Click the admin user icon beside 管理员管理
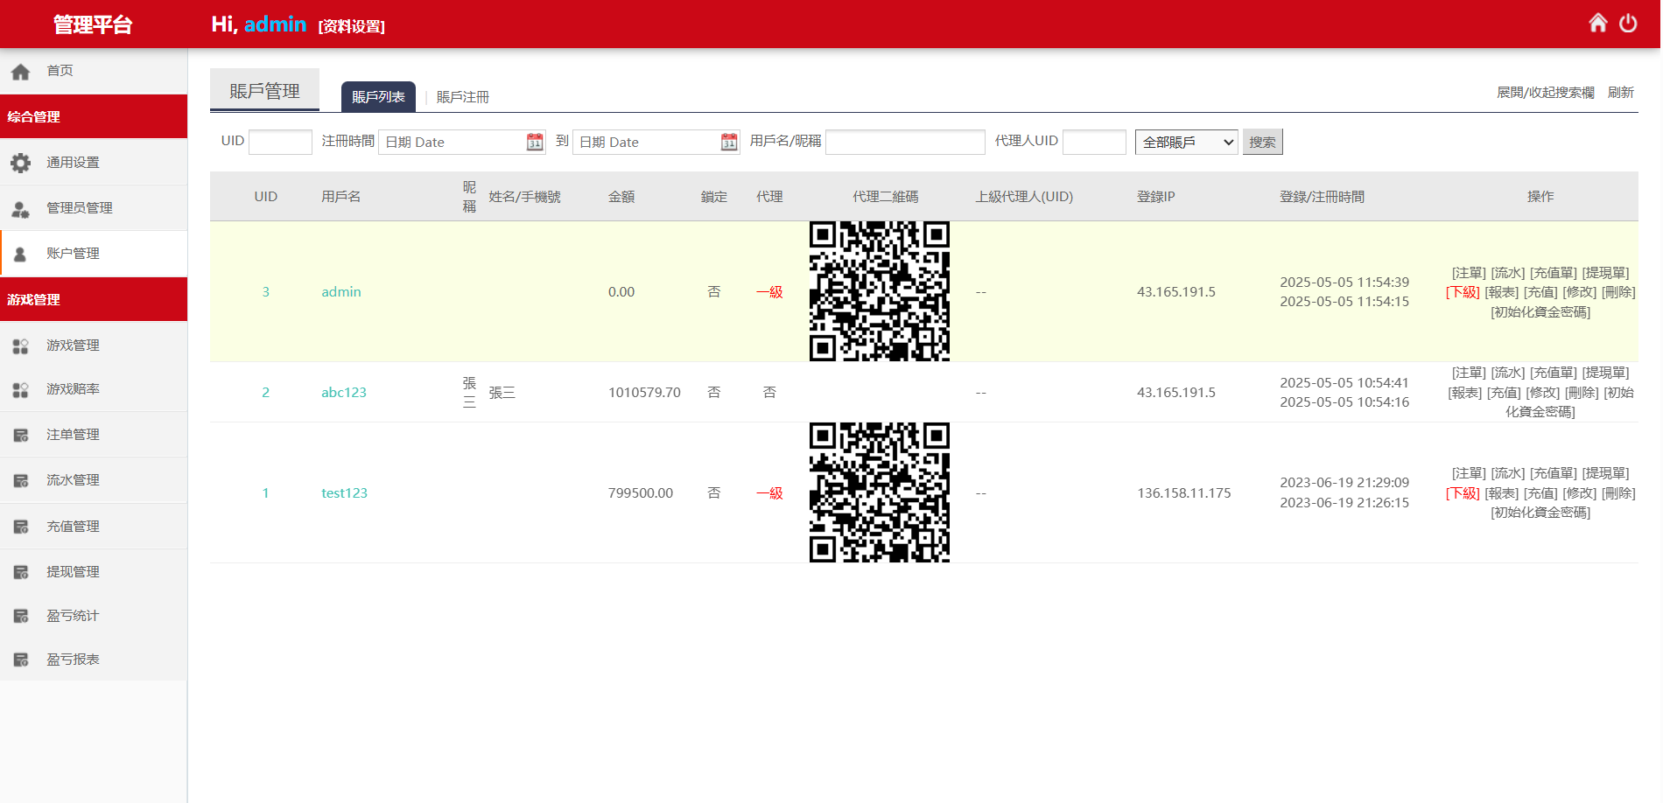This screenshot has width=1663, height=803. (21, 209)
